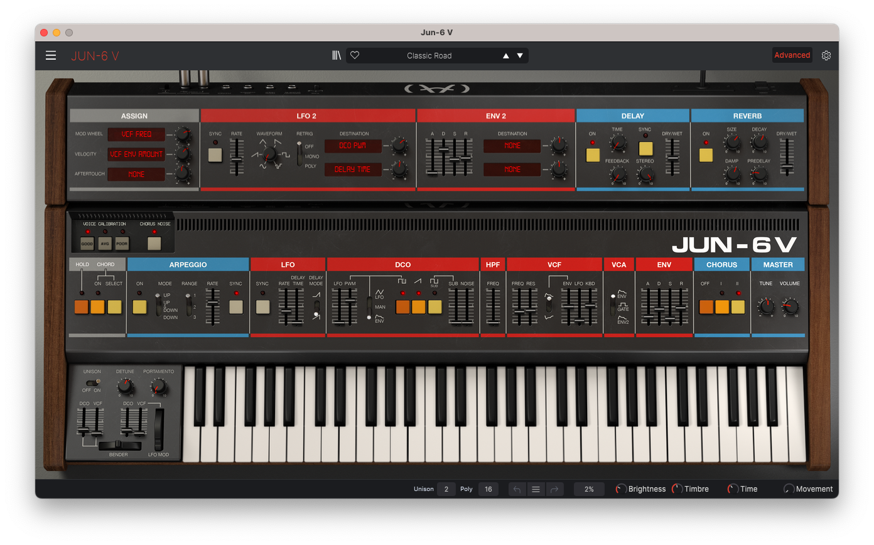This screenshot has height=545, width=874.
Task: Open the edit history list icon
Action: pos(536,489)
